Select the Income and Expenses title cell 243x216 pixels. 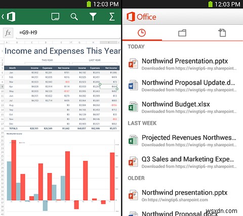pyautogui.click(x=63, y=51)
